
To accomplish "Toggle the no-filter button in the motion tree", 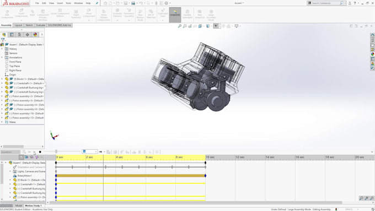I will [22, 157].
